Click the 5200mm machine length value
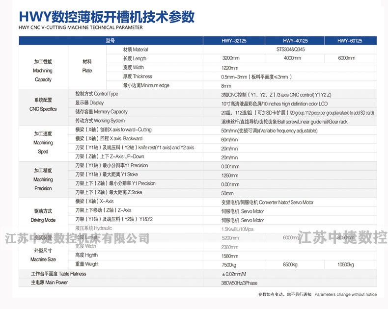The width and height of the screenshot is (388, 309). click(230, 238)
